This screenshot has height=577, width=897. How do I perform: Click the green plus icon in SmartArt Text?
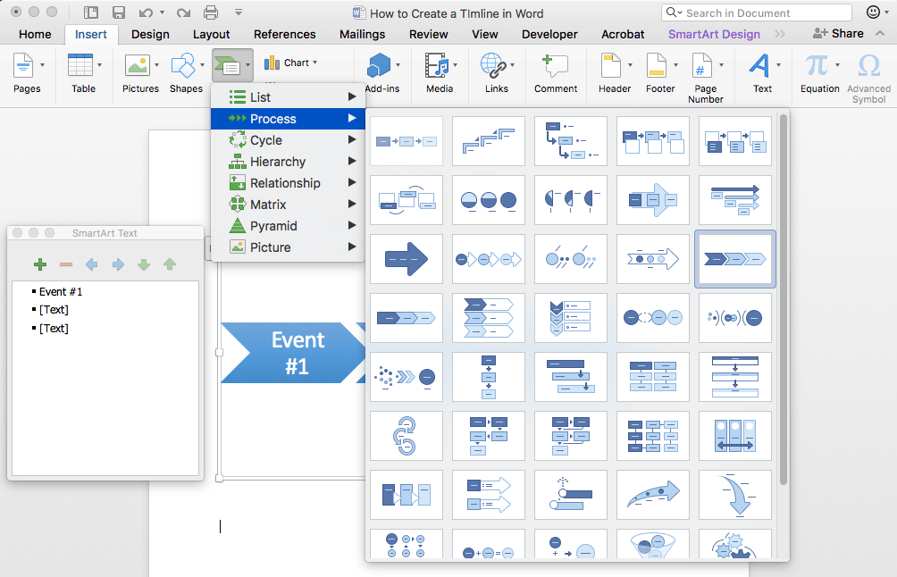tap(39, 264)
